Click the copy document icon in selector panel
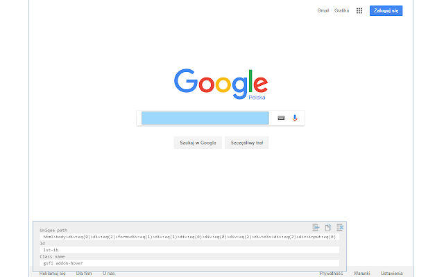This screenshot has height=277, width=444. tap(327, 227)
